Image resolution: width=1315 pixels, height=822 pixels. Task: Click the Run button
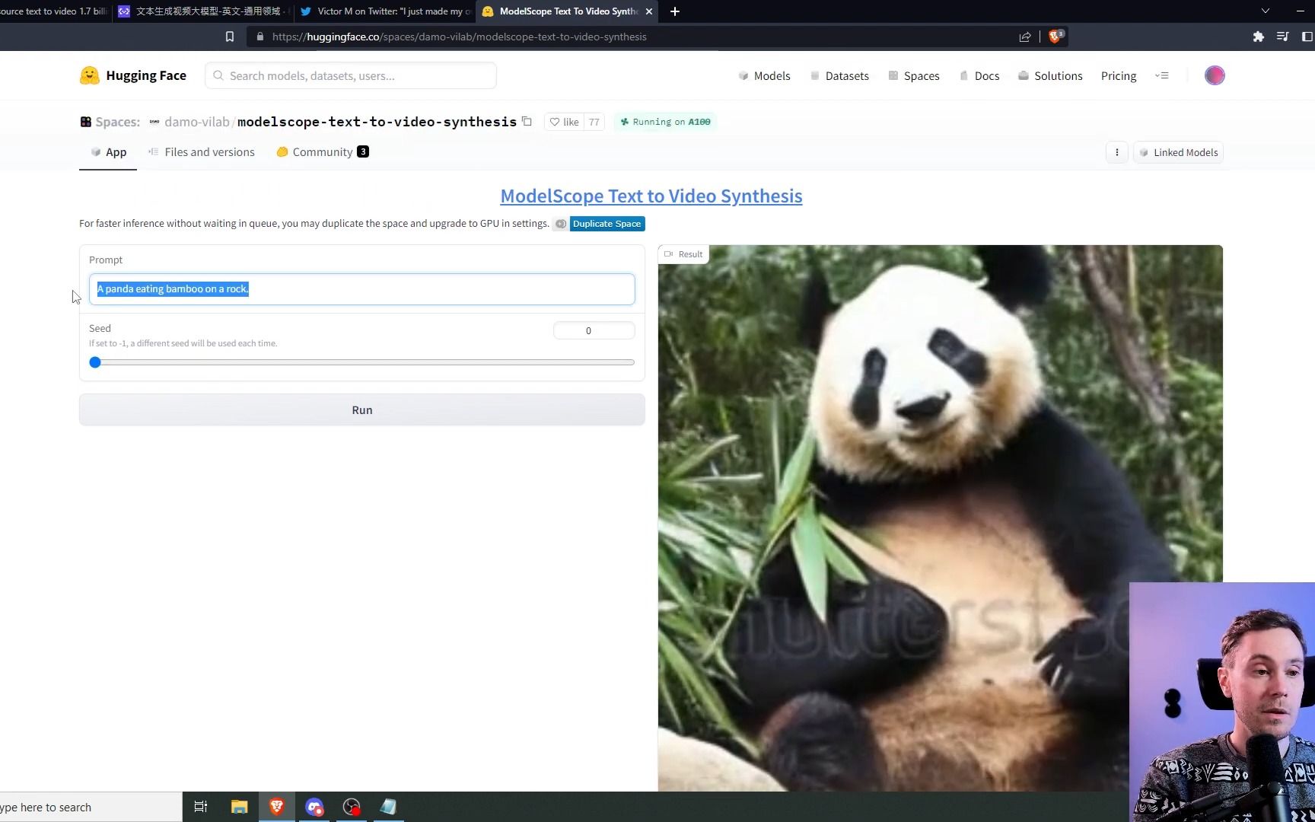tap(361, 409)
